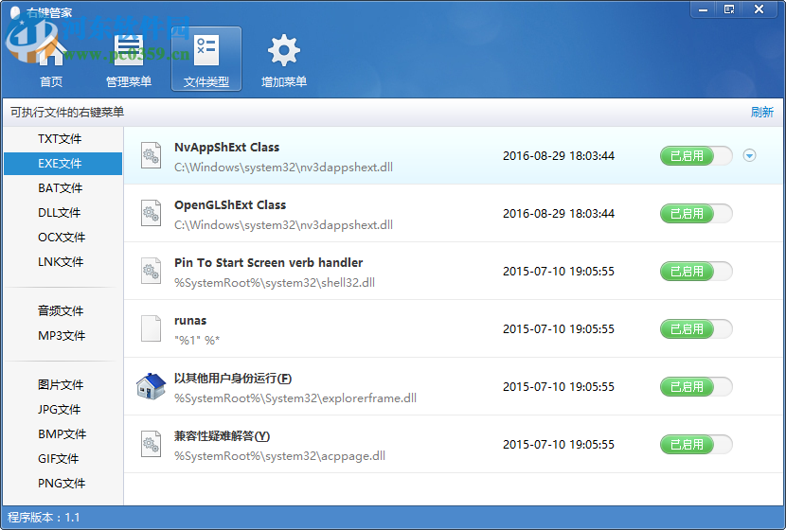786x530 pixels.
Task: Click the 程序版本：1.1 status text
Action: click(x=44, y=518)
